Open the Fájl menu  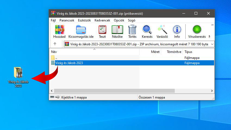(x=53, y=20)
